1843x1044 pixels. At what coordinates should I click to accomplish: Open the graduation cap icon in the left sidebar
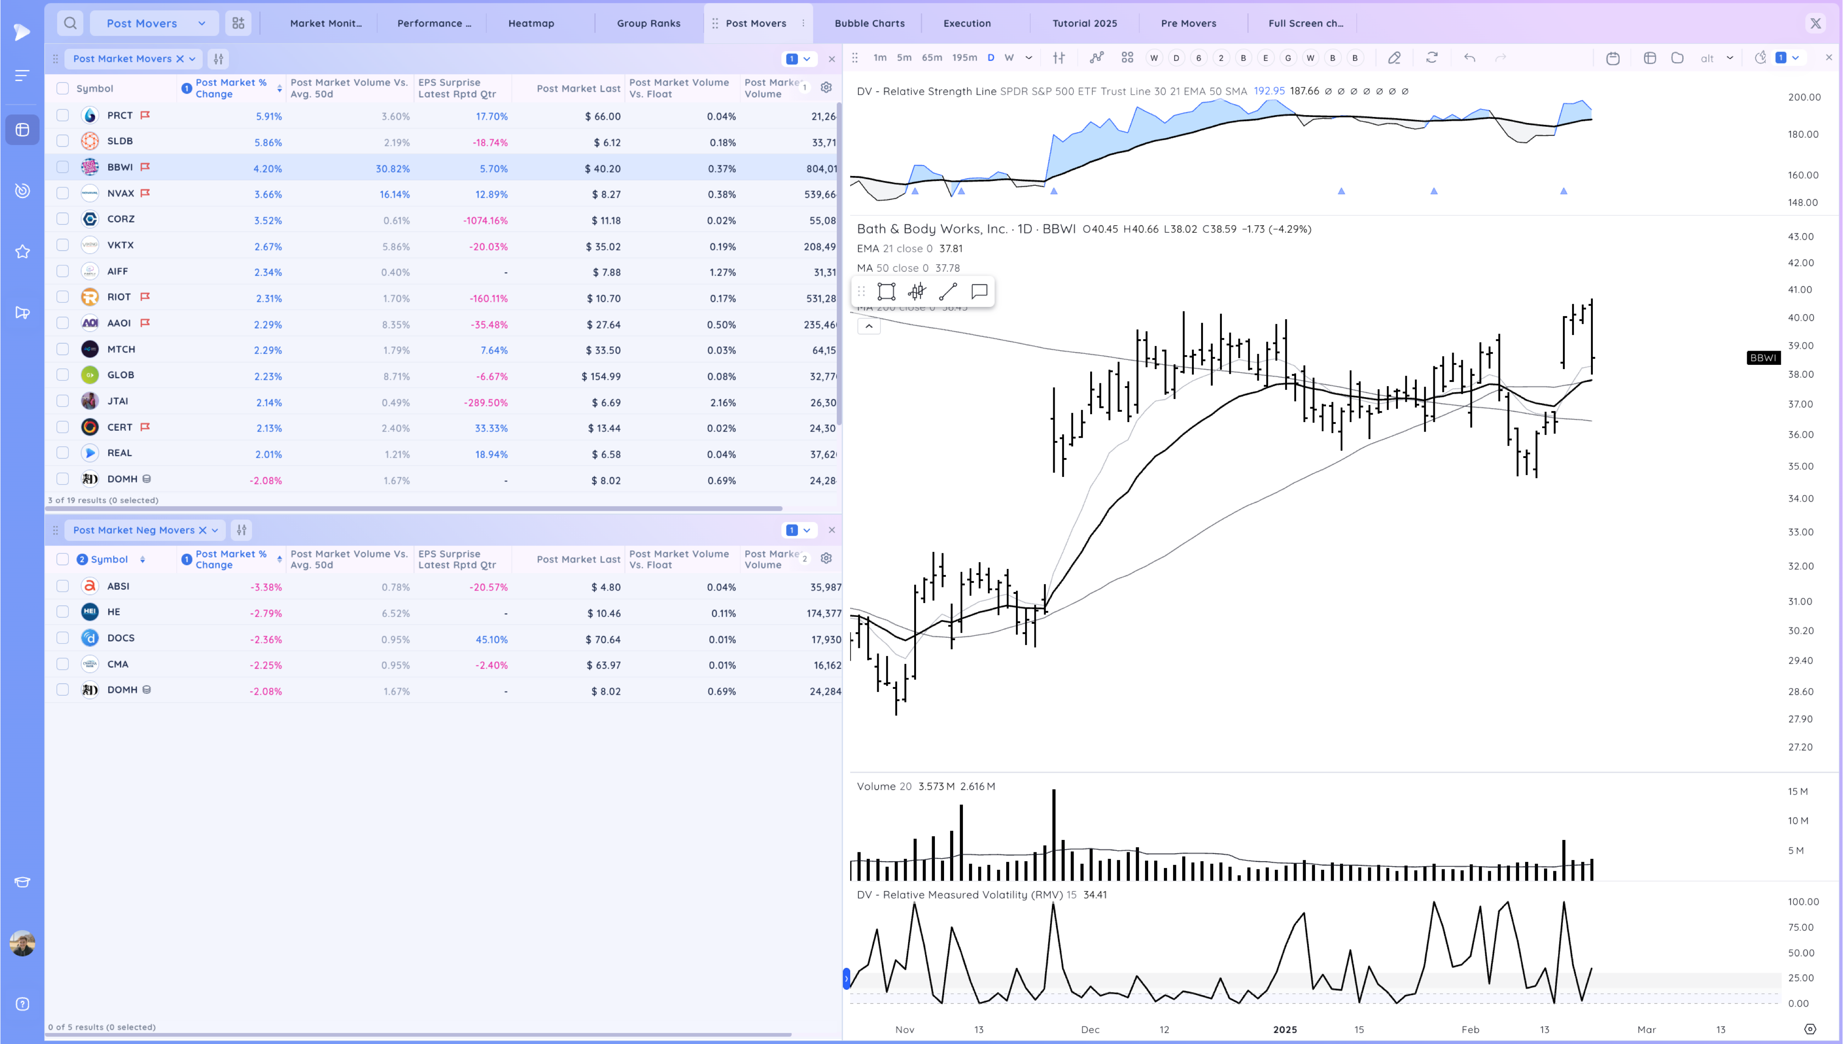tap(22, 882)
